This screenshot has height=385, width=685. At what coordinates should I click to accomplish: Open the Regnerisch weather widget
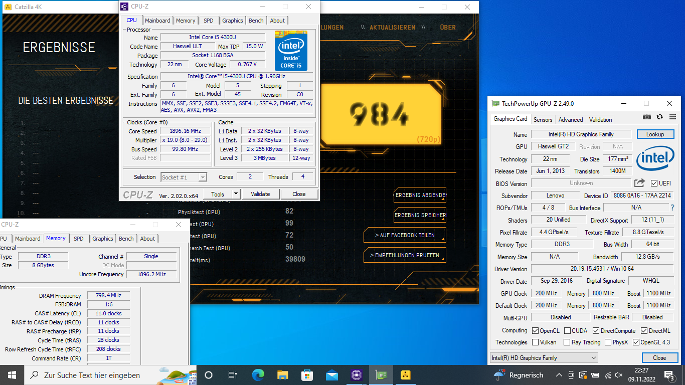click(519, 374)
